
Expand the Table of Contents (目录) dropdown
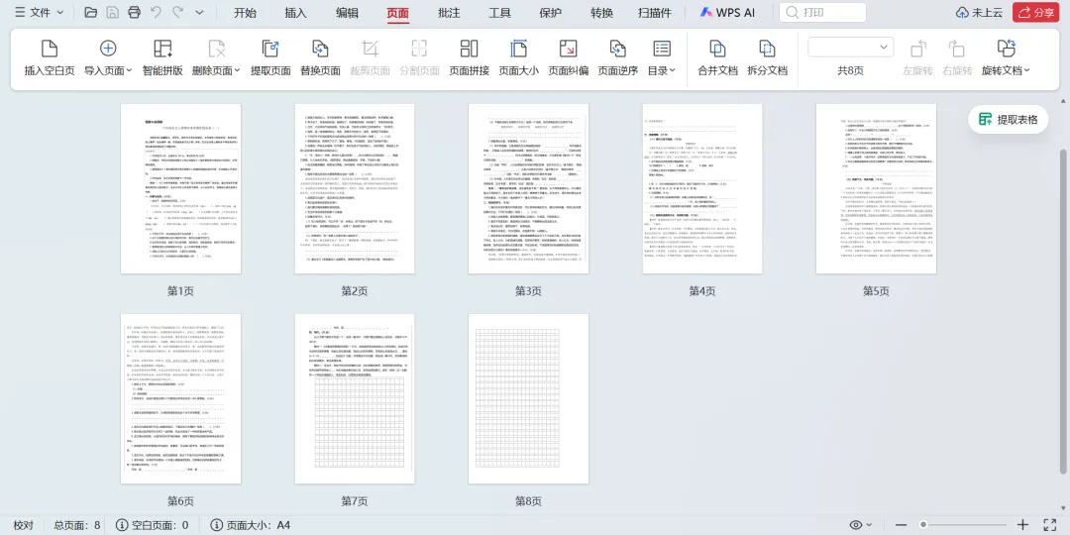pos(672,70)
